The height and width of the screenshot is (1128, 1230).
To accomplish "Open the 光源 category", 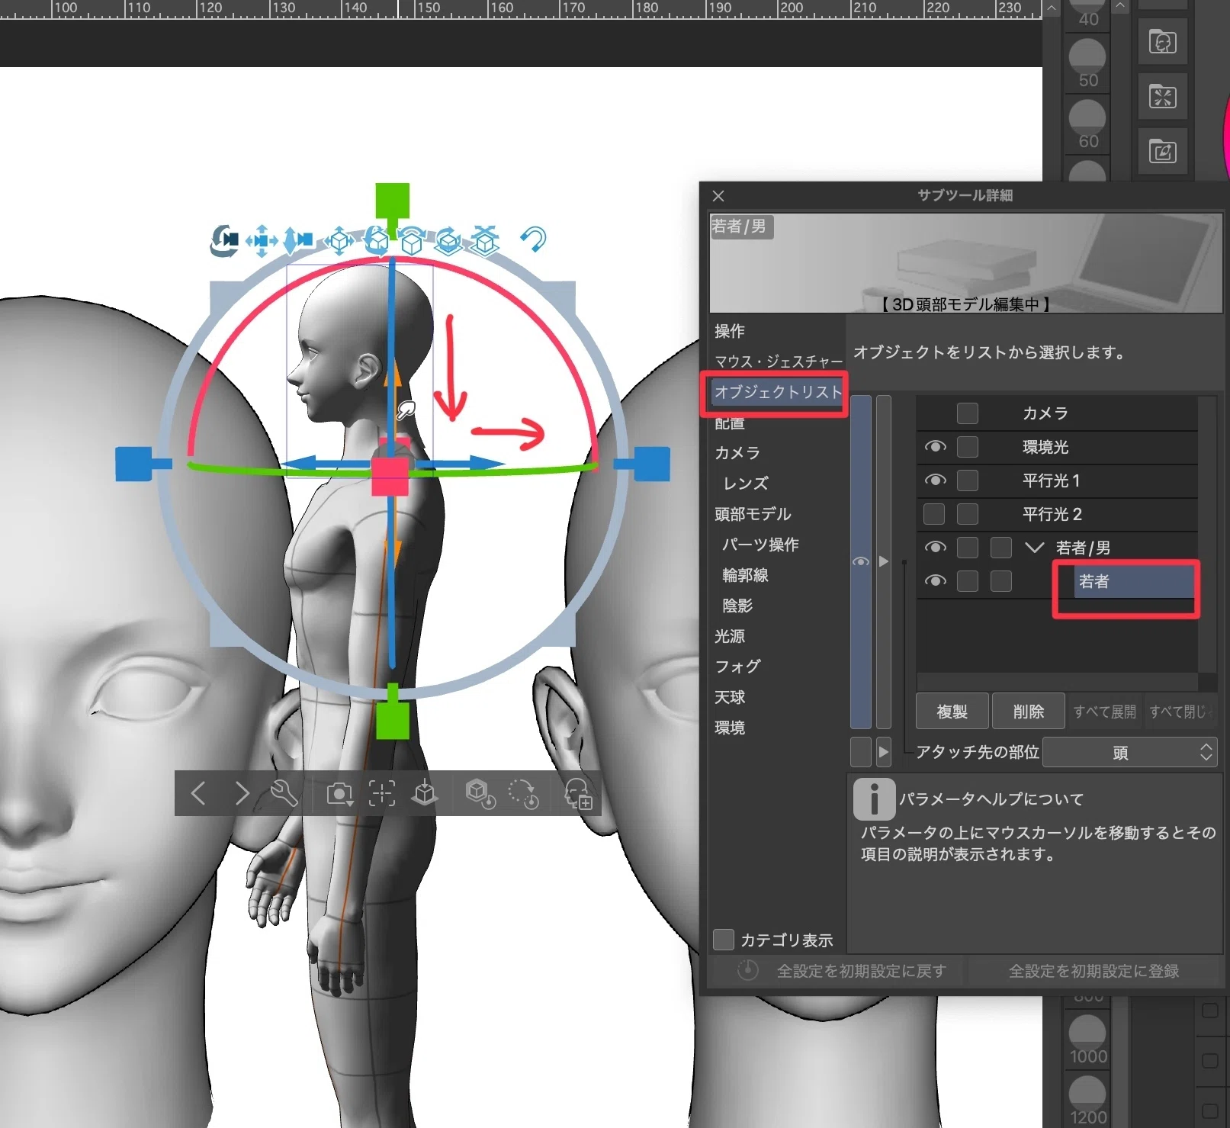I will tap(730, 636).
